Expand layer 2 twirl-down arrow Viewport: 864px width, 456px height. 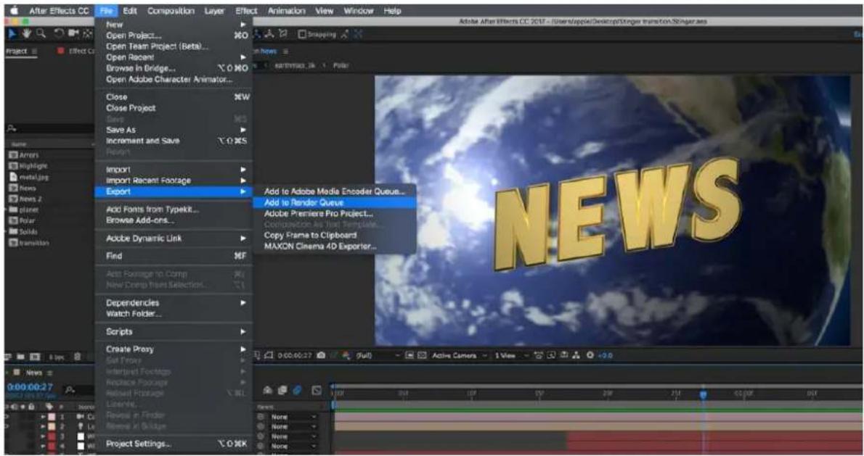(44, 427)
